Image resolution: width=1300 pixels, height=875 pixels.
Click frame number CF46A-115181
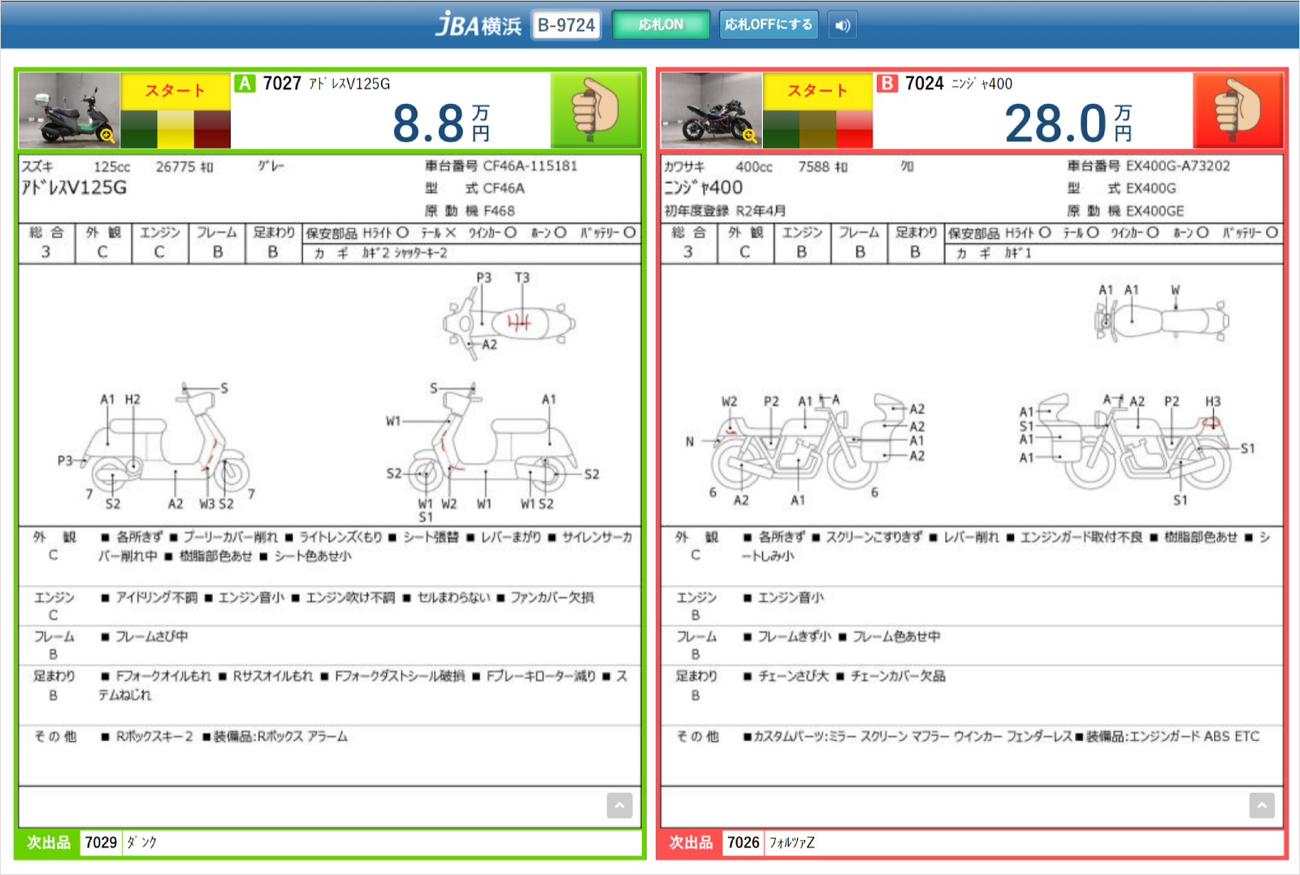tap(530, 166)
